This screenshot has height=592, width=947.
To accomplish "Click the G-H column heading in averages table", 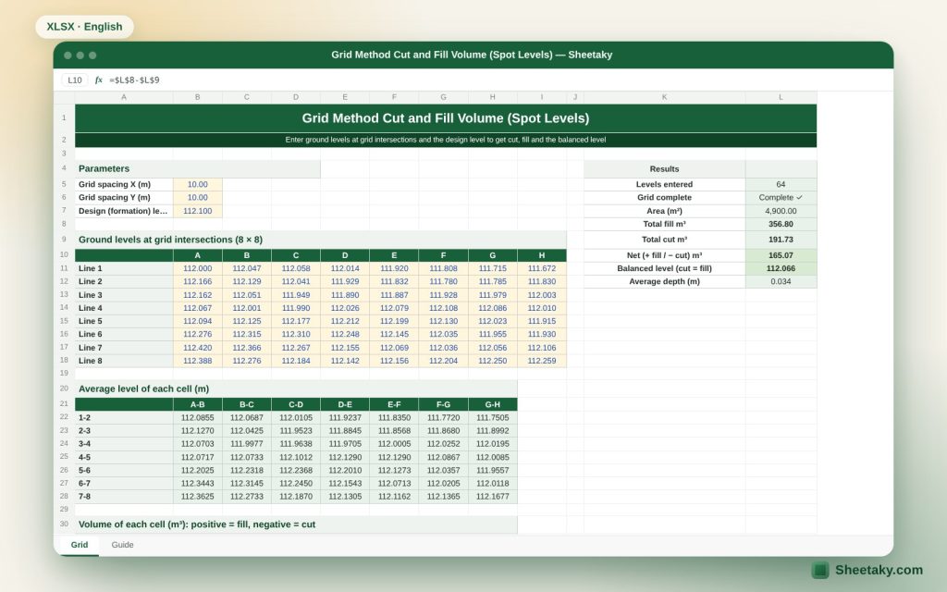I will click(x=492, y=404).
